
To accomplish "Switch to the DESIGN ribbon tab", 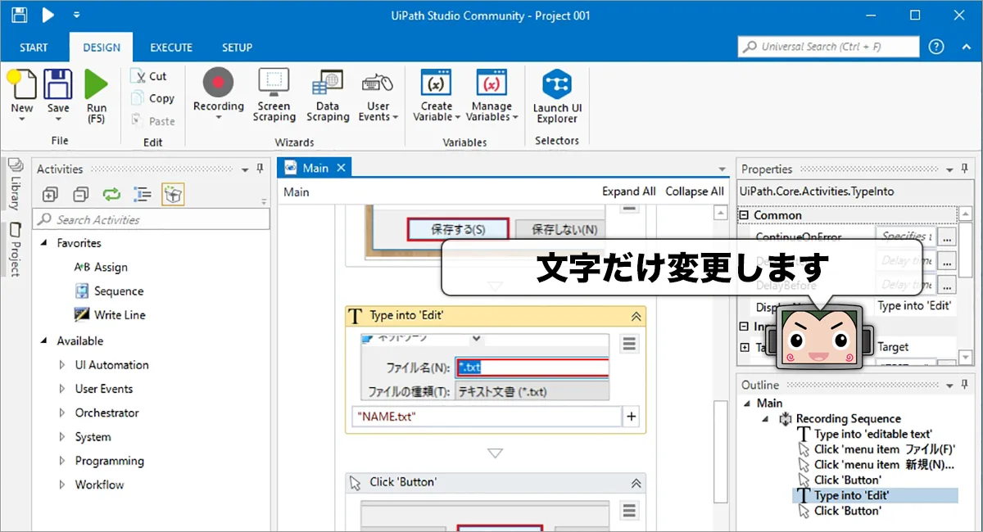I will click(102, 47).
